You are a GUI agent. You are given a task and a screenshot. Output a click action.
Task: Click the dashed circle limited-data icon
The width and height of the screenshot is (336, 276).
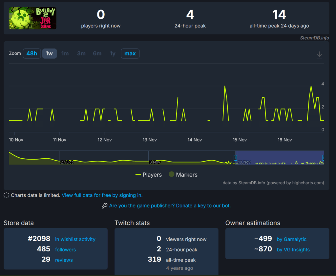pyautogui.click(x=7, y=195)
